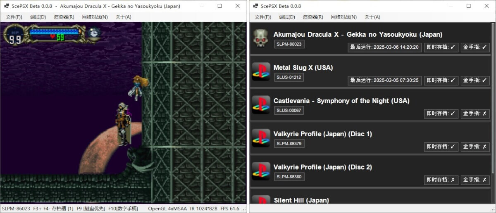Toggle 即时存档 for Valkyrie Profile Disc 2
Viewport: 496px width, 213px height.
coord(441,180)
